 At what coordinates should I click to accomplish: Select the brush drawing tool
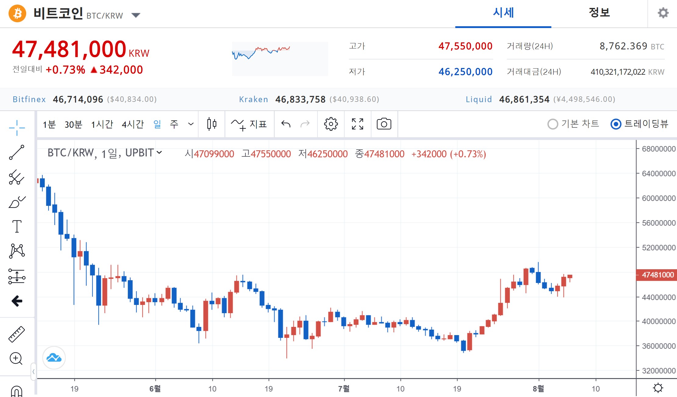[17, 202]
